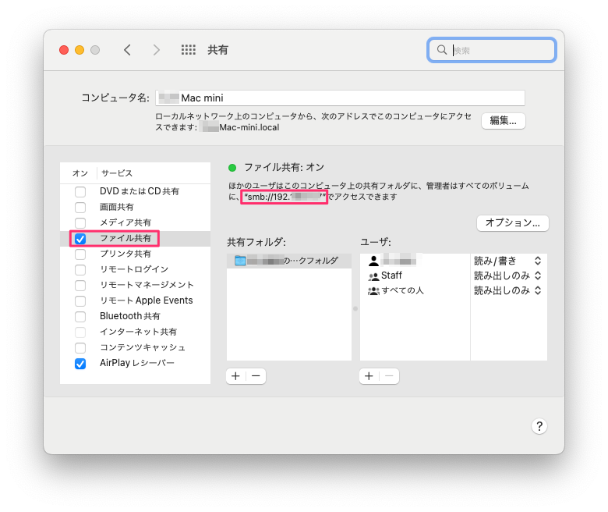Change すべての人 permission dropdown
Viewport: 608px width, 512px height.
tap(507, 290)
